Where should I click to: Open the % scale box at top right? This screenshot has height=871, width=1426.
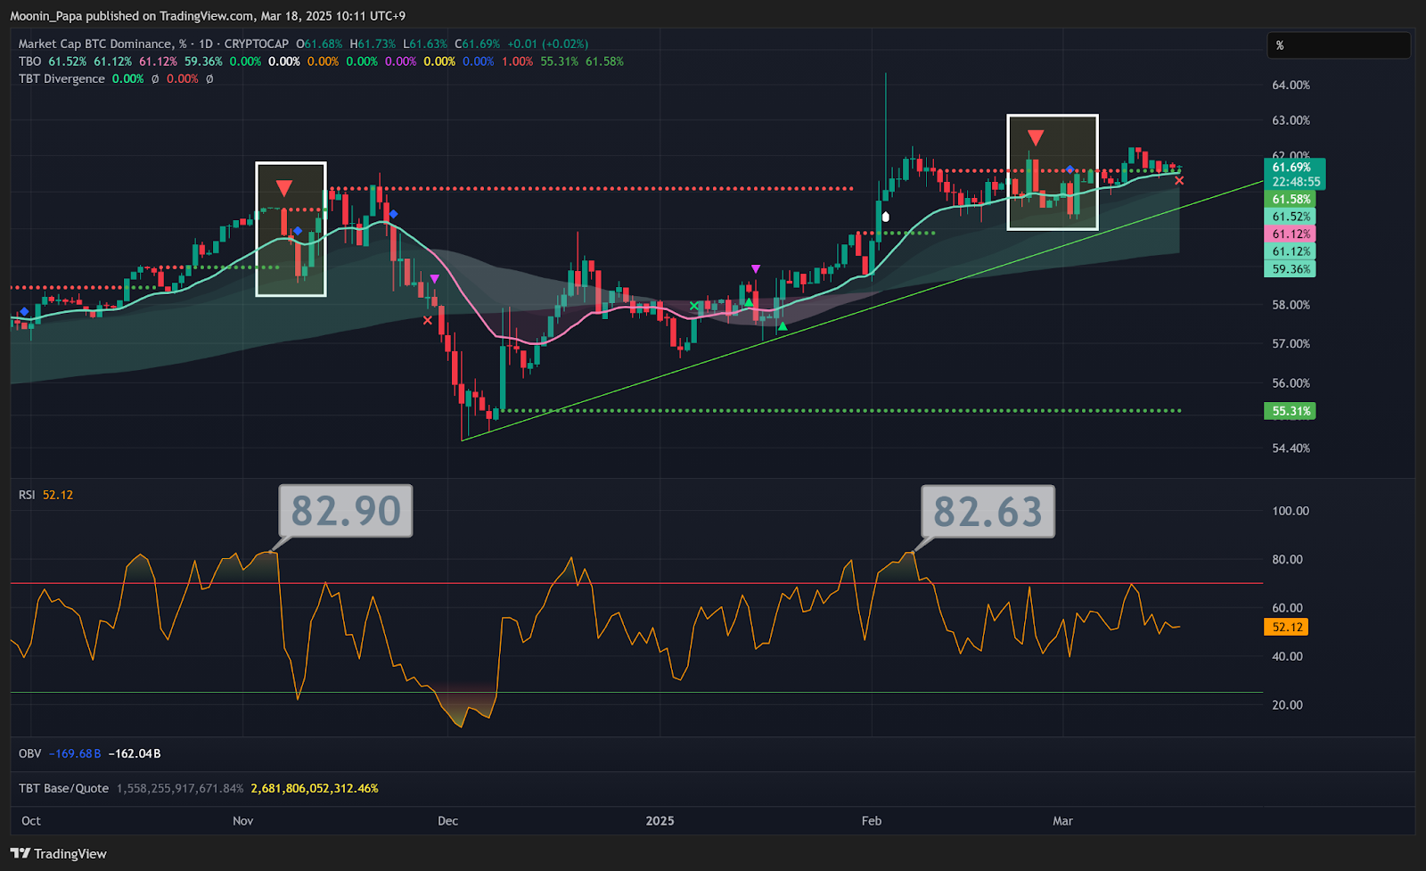click(x=1338, y=45)
